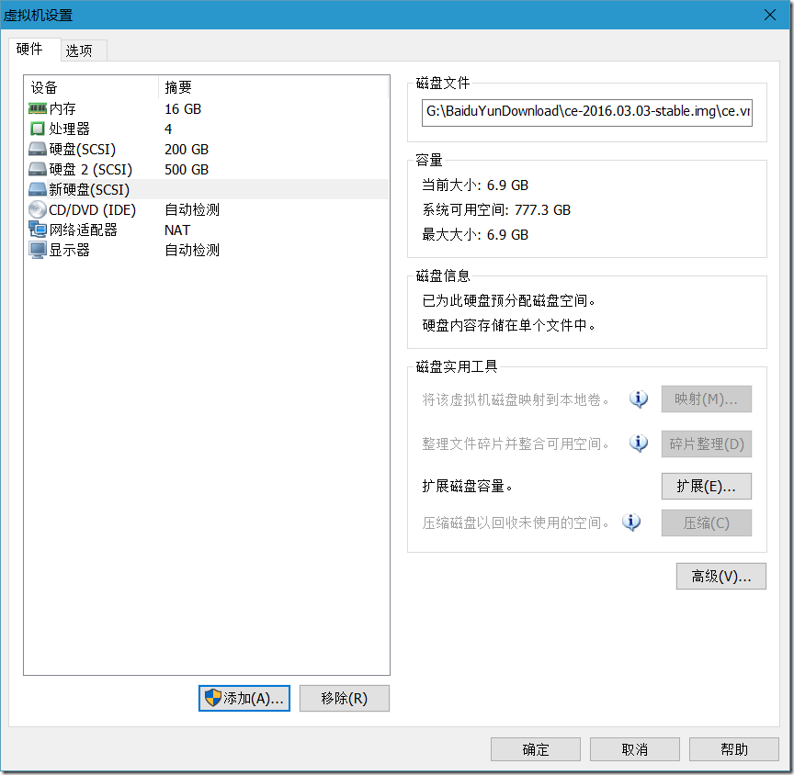Click the disabled 映射(M)... button
Viewport: 794px width, 775px height.
tap(706, 399)
